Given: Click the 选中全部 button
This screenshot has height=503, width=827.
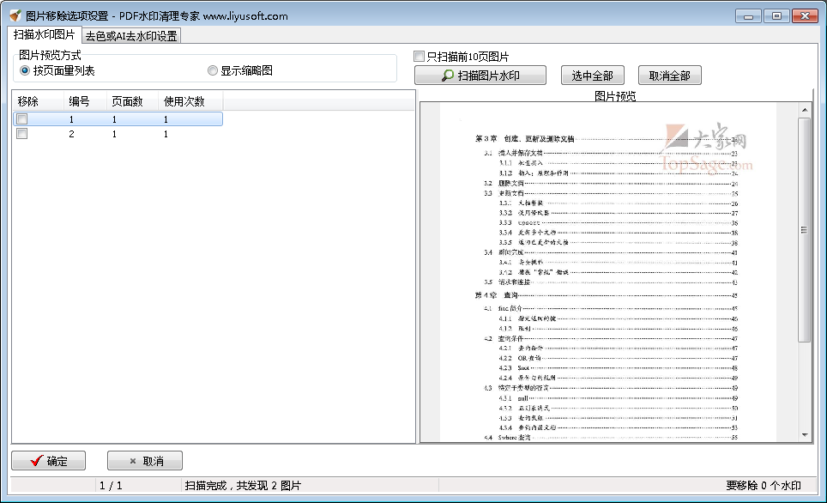Looking at the screenshot, I should 592,75.
